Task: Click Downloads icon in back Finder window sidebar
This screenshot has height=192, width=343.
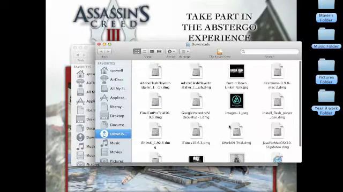Action: point(80,137)
